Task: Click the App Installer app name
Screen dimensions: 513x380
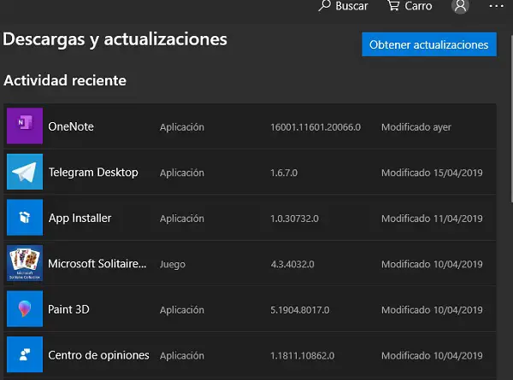Action: point(80,219)
